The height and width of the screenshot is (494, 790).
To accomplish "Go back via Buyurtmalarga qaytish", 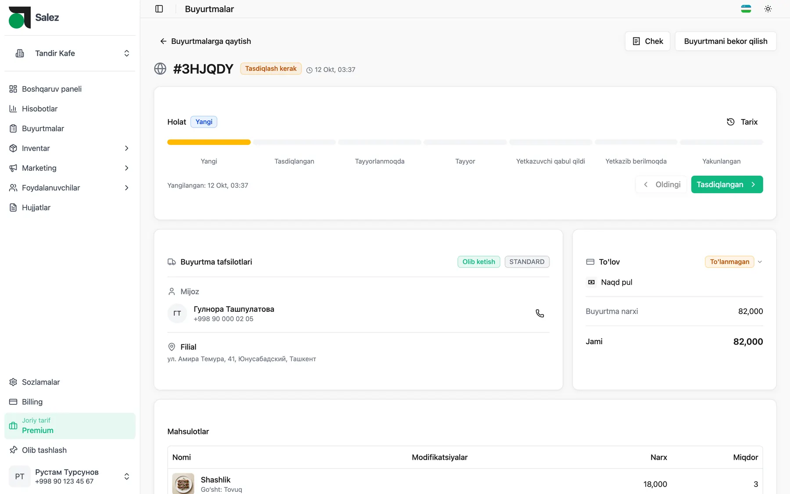I will [205, 41].
